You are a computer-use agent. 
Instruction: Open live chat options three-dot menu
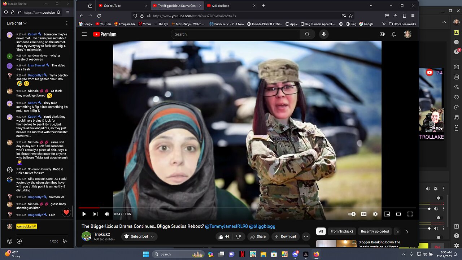(66, 23)
